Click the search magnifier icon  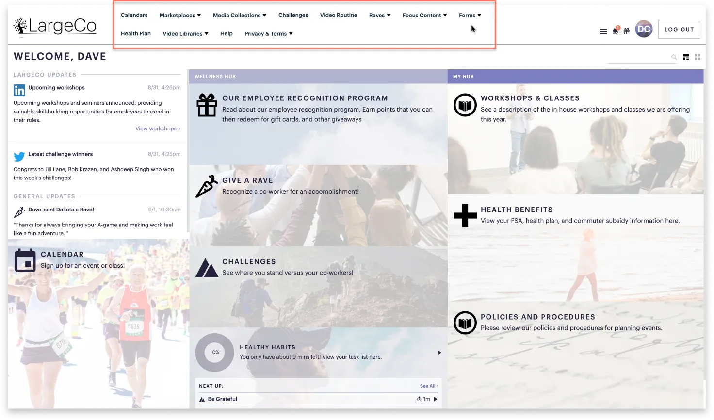[x=674, y=57]
